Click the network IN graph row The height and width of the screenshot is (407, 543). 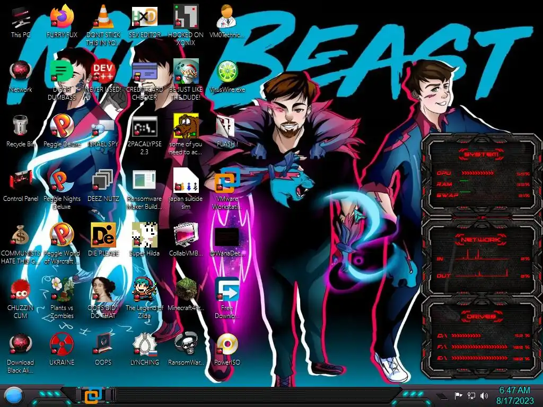tap(483, 257)
